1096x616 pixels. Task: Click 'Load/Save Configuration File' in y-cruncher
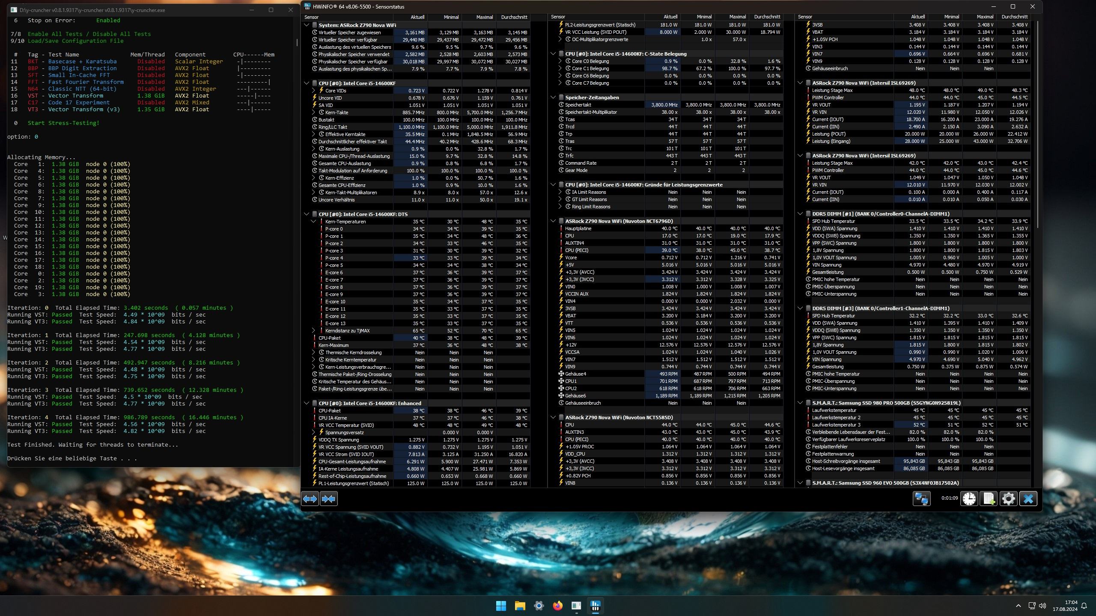(76, 41)
